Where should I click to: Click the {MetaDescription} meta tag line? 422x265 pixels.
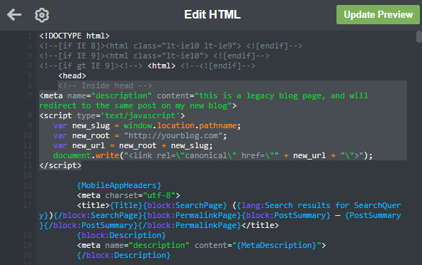pos(201,245)
